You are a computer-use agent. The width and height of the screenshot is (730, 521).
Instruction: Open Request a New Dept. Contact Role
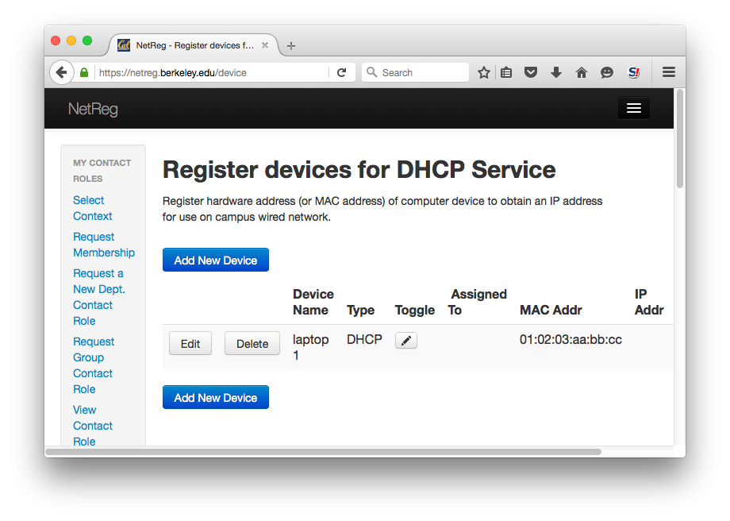(x=99, y=297)
